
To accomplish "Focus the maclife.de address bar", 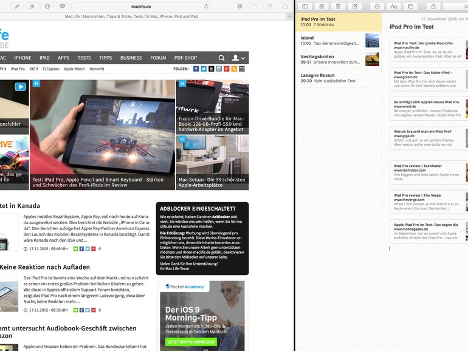I will [141, 6].
